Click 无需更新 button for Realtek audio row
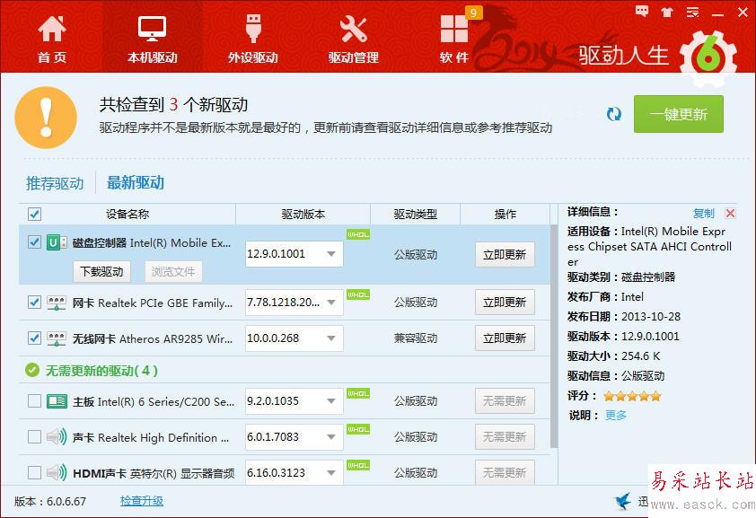 [505, 437]
